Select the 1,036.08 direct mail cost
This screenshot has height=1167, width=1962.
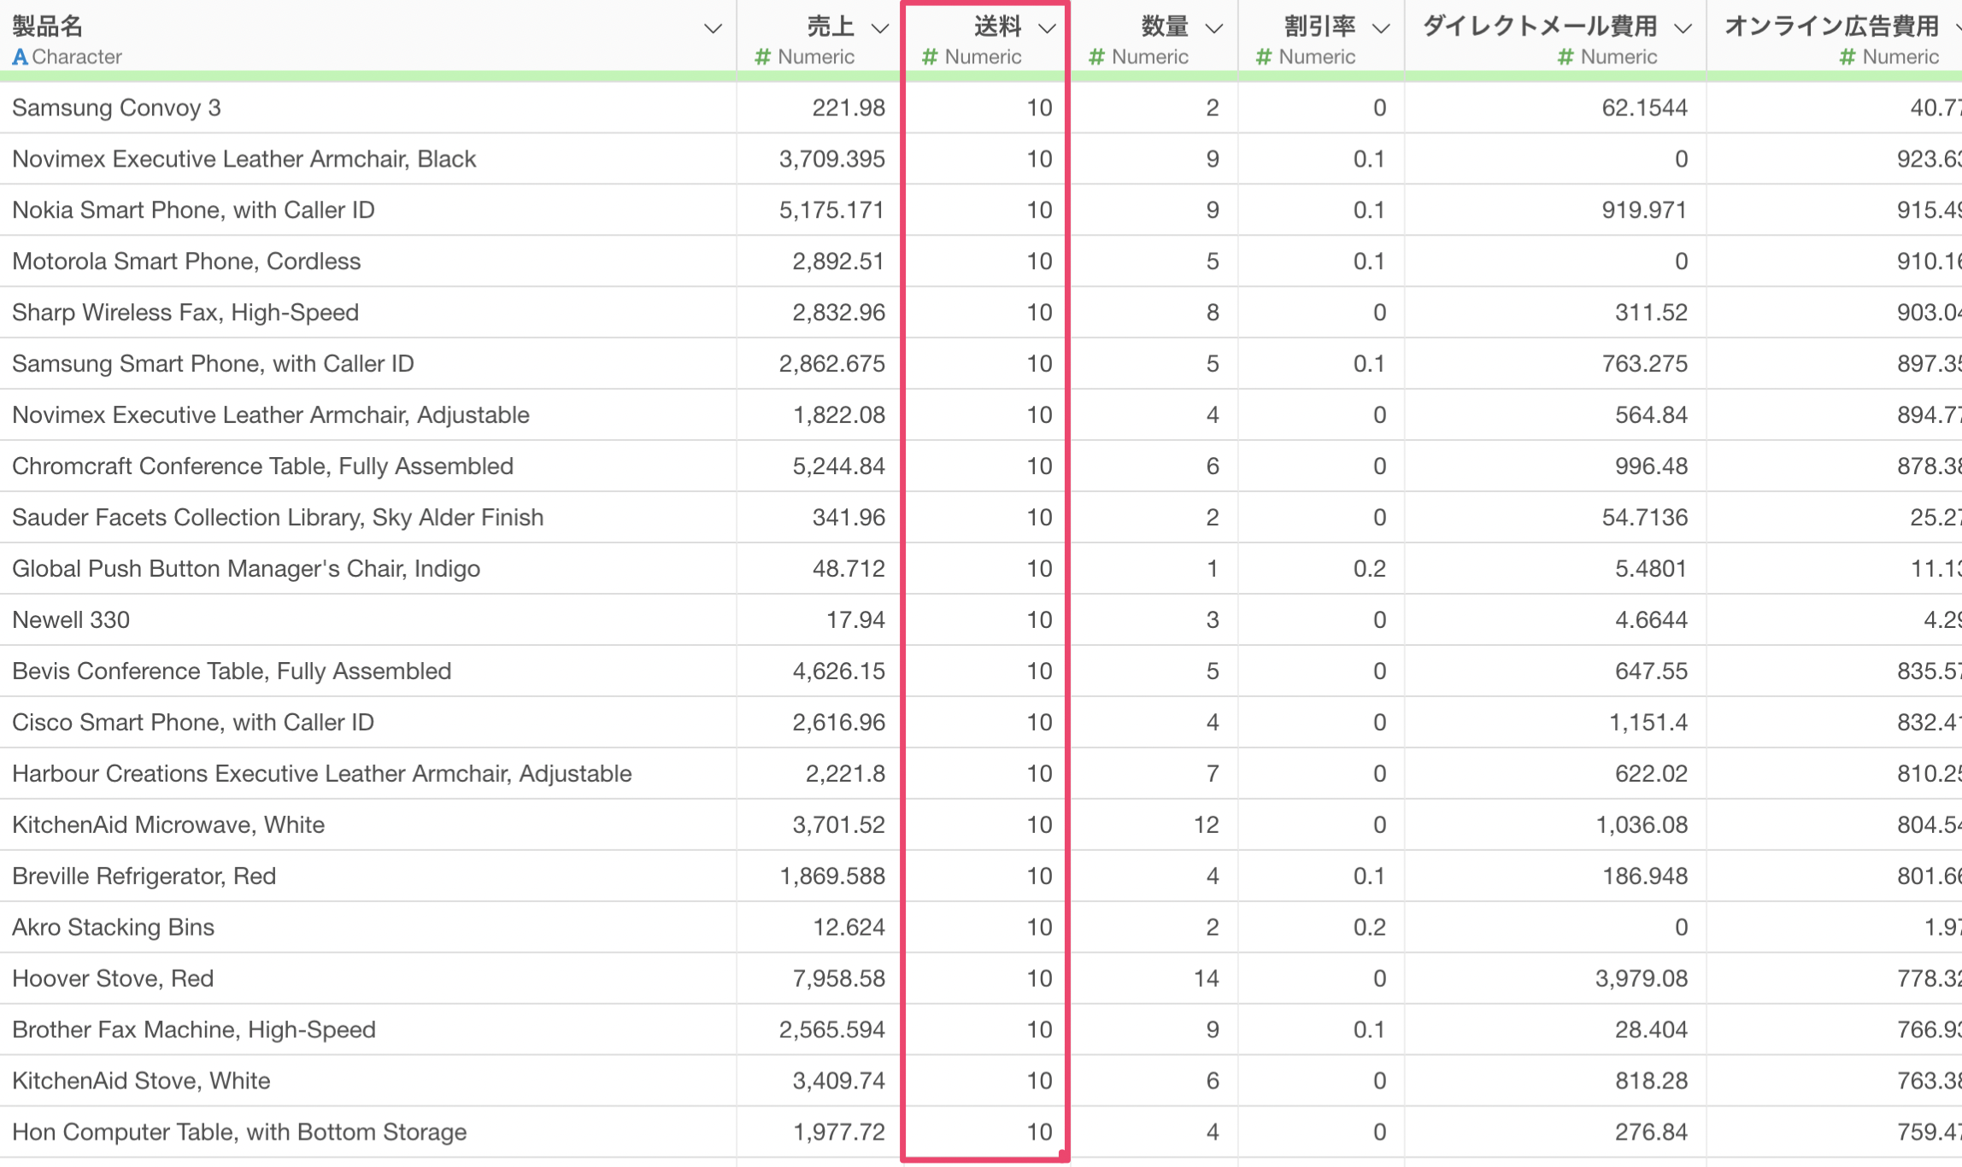1641,825
